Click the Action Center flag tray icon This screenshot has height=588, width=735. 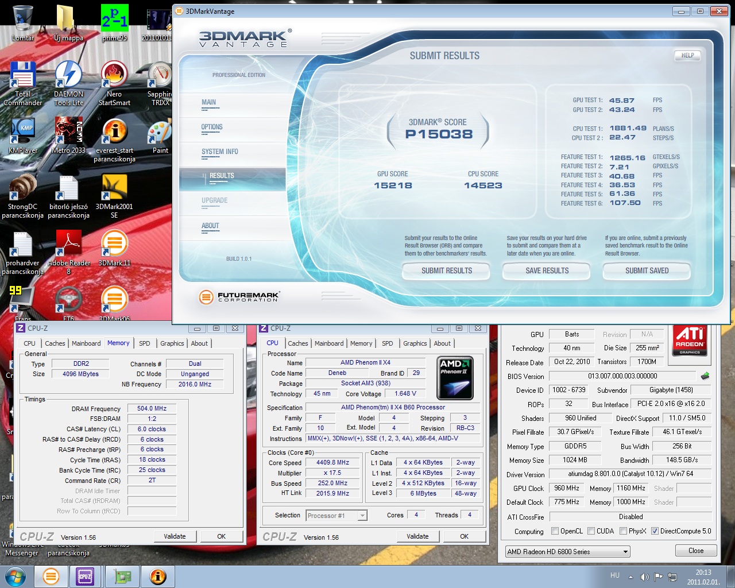click(658, 577)
